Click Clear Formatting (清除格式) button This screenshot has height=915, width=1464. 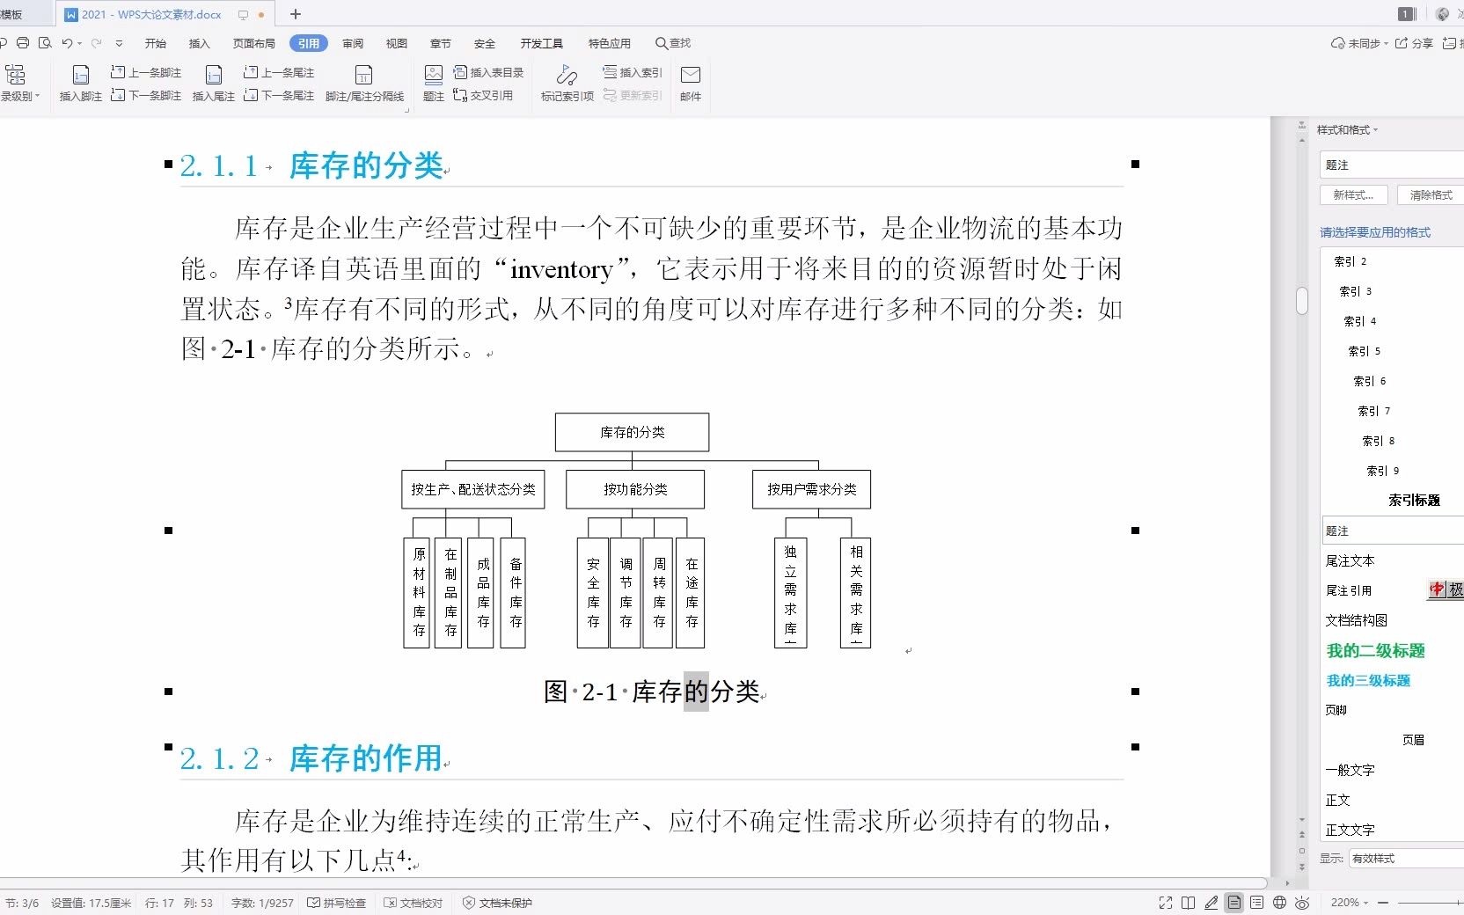1431,195
